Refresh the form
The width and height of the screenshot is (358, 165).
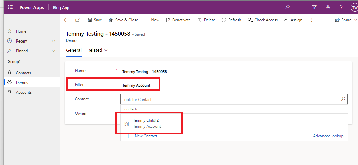click(231, 20)
